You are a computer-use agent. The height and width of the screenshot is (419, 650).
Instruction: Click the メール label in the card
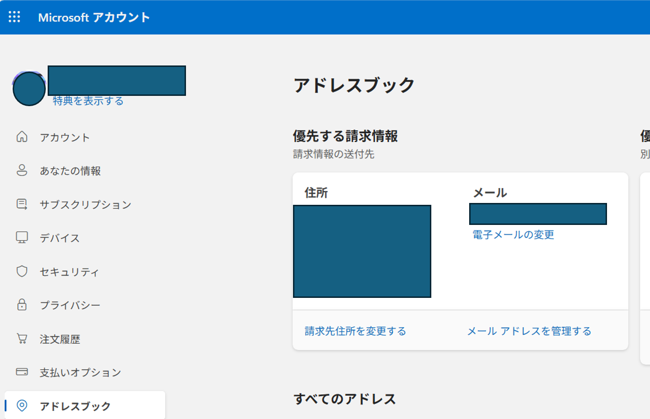(x=490, y=193)
